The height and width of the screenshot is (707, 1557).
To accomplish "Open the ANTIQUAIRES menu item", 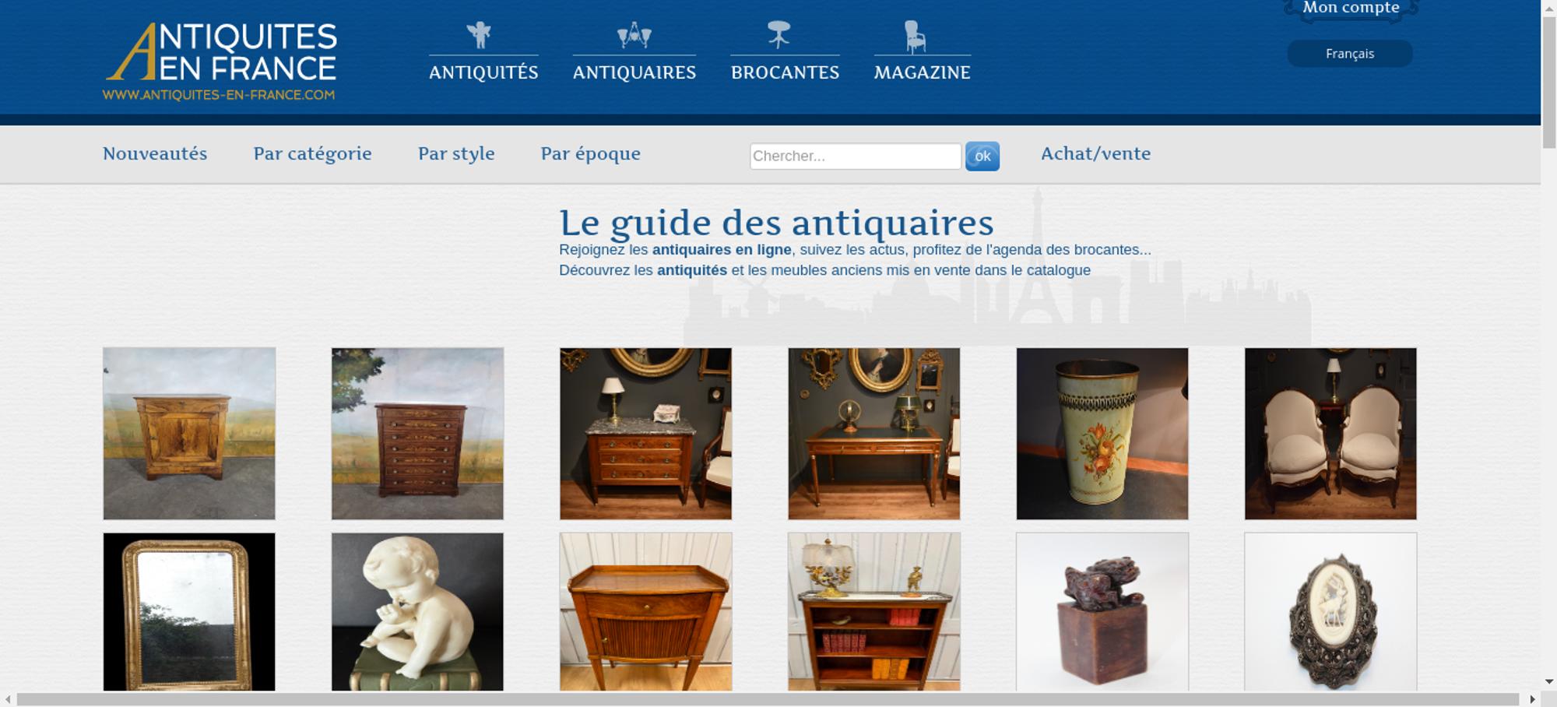I will point(634,72).
